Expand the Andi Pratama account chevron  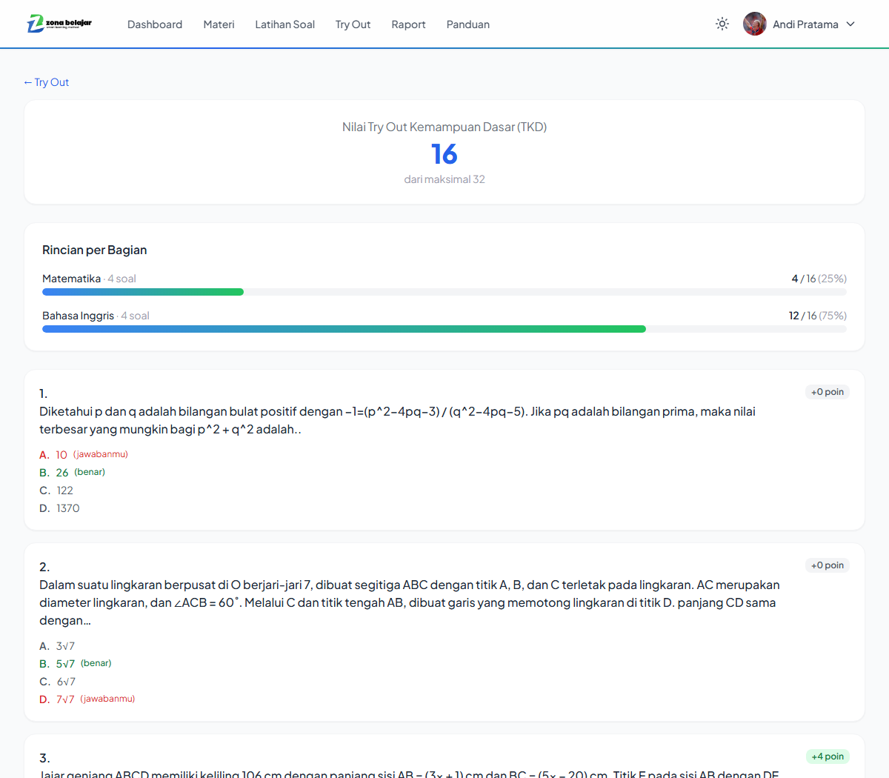(x=850, y=24)
